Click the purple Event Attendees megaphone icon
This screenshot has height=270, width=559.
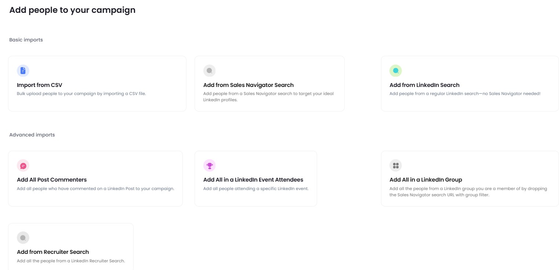tap(210, 165)
